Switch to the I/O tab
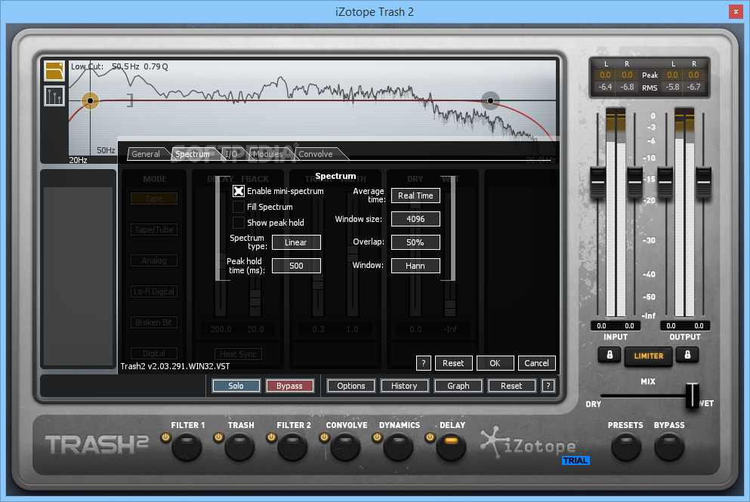The height and width of the screenshot is (502, 750). 231,154
